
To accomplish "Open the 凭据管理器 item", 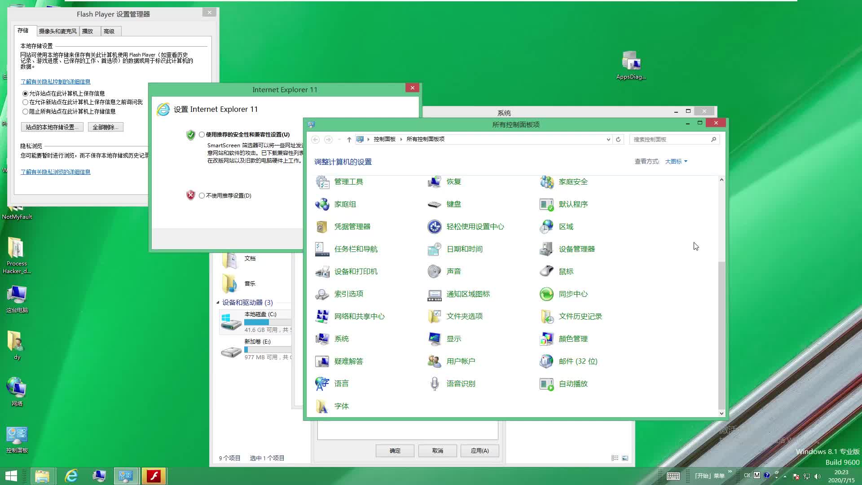I will (x=343, y=227).
